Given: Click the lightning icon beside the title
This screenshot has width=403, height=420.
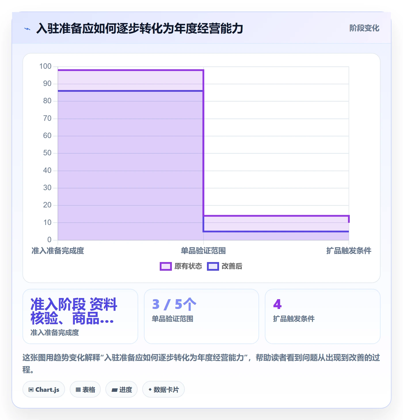Looking at the screenshot, I should click(x=27, y=29).
